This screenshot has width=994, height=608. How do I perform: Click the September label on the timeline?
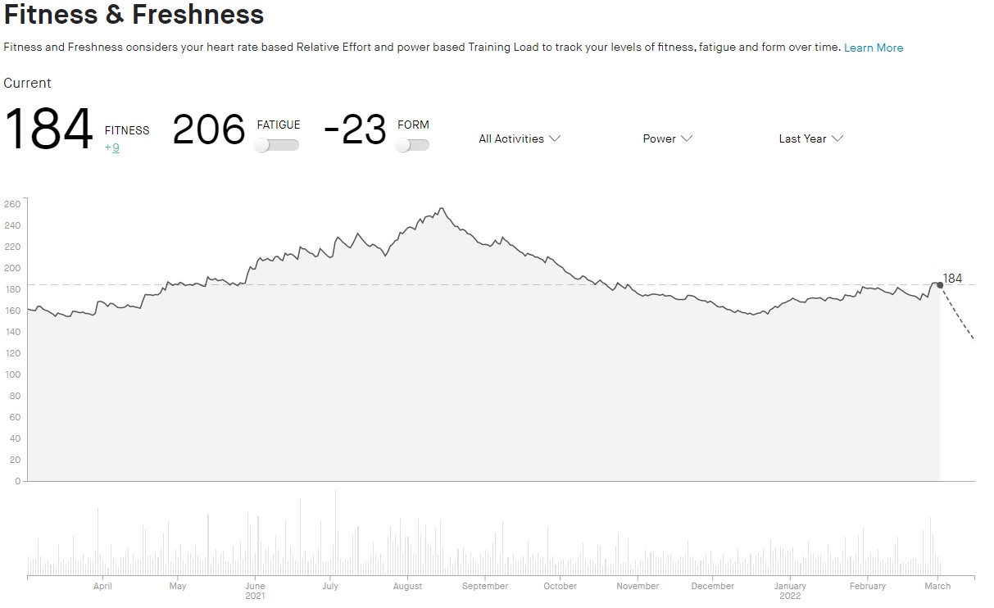(485, 586)
